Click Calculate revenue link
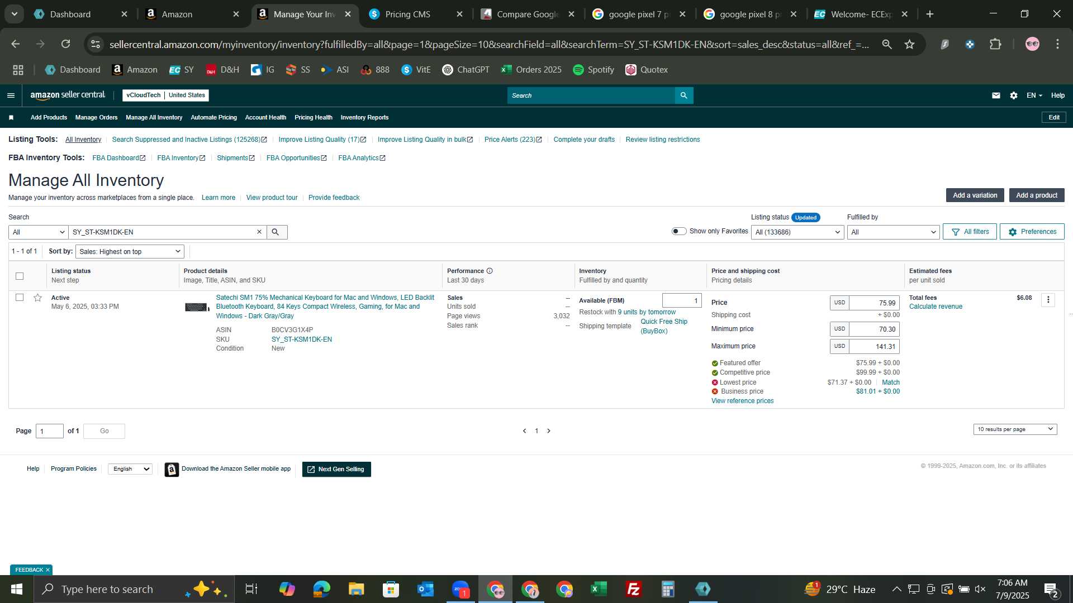 936,307
